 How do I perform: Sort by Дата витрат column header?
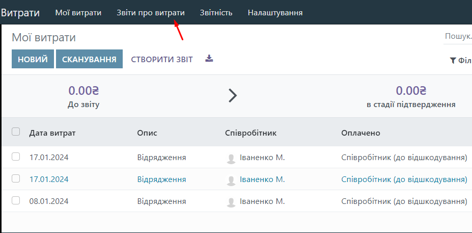52,133
